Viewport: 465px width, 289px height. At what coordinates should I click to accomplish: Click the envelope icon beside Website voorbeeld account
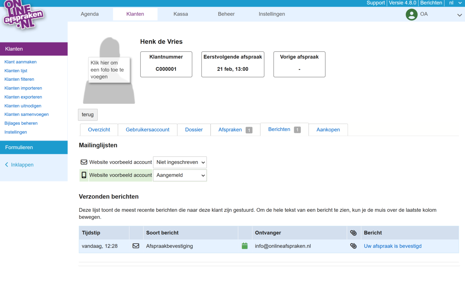(84, 162)
